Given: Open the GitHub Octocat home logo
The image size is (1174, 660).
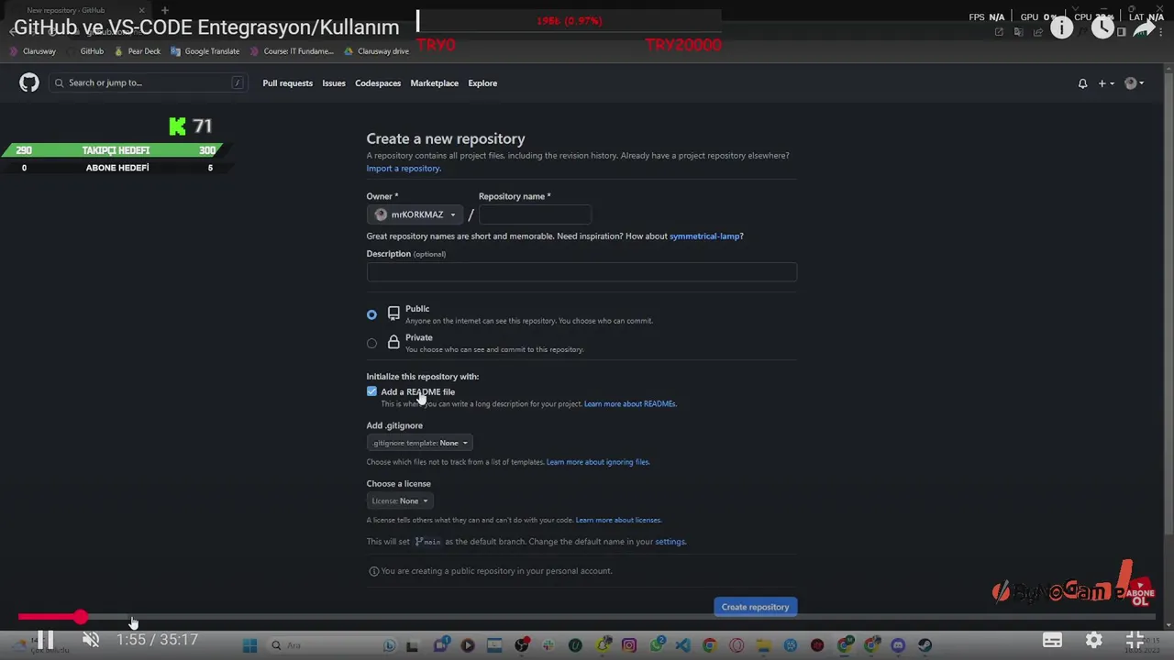Looking at the screenshot, I should tap(29, 82).
